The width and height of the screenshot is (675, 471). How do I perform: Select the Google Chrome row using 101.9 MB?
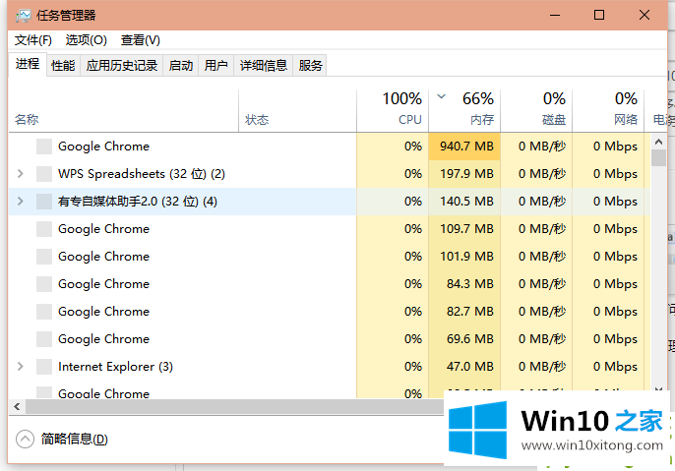coord(330,257)
